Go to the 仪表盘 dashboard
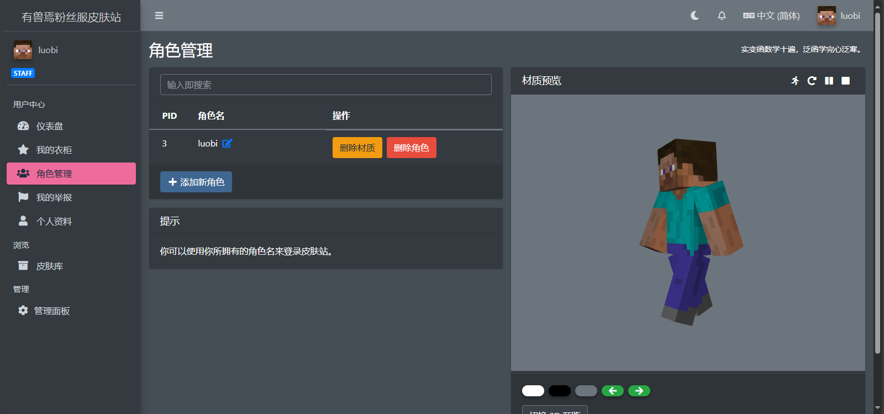Image resolution: width=884 pixels, height=414 pixels. [x=71, y=126]
